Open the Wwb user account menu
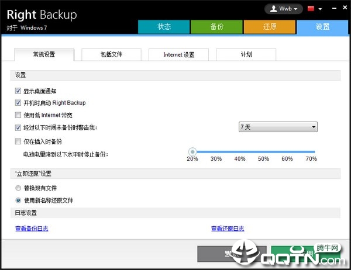This screenshot has height=270, width=351. pos(283,9)
